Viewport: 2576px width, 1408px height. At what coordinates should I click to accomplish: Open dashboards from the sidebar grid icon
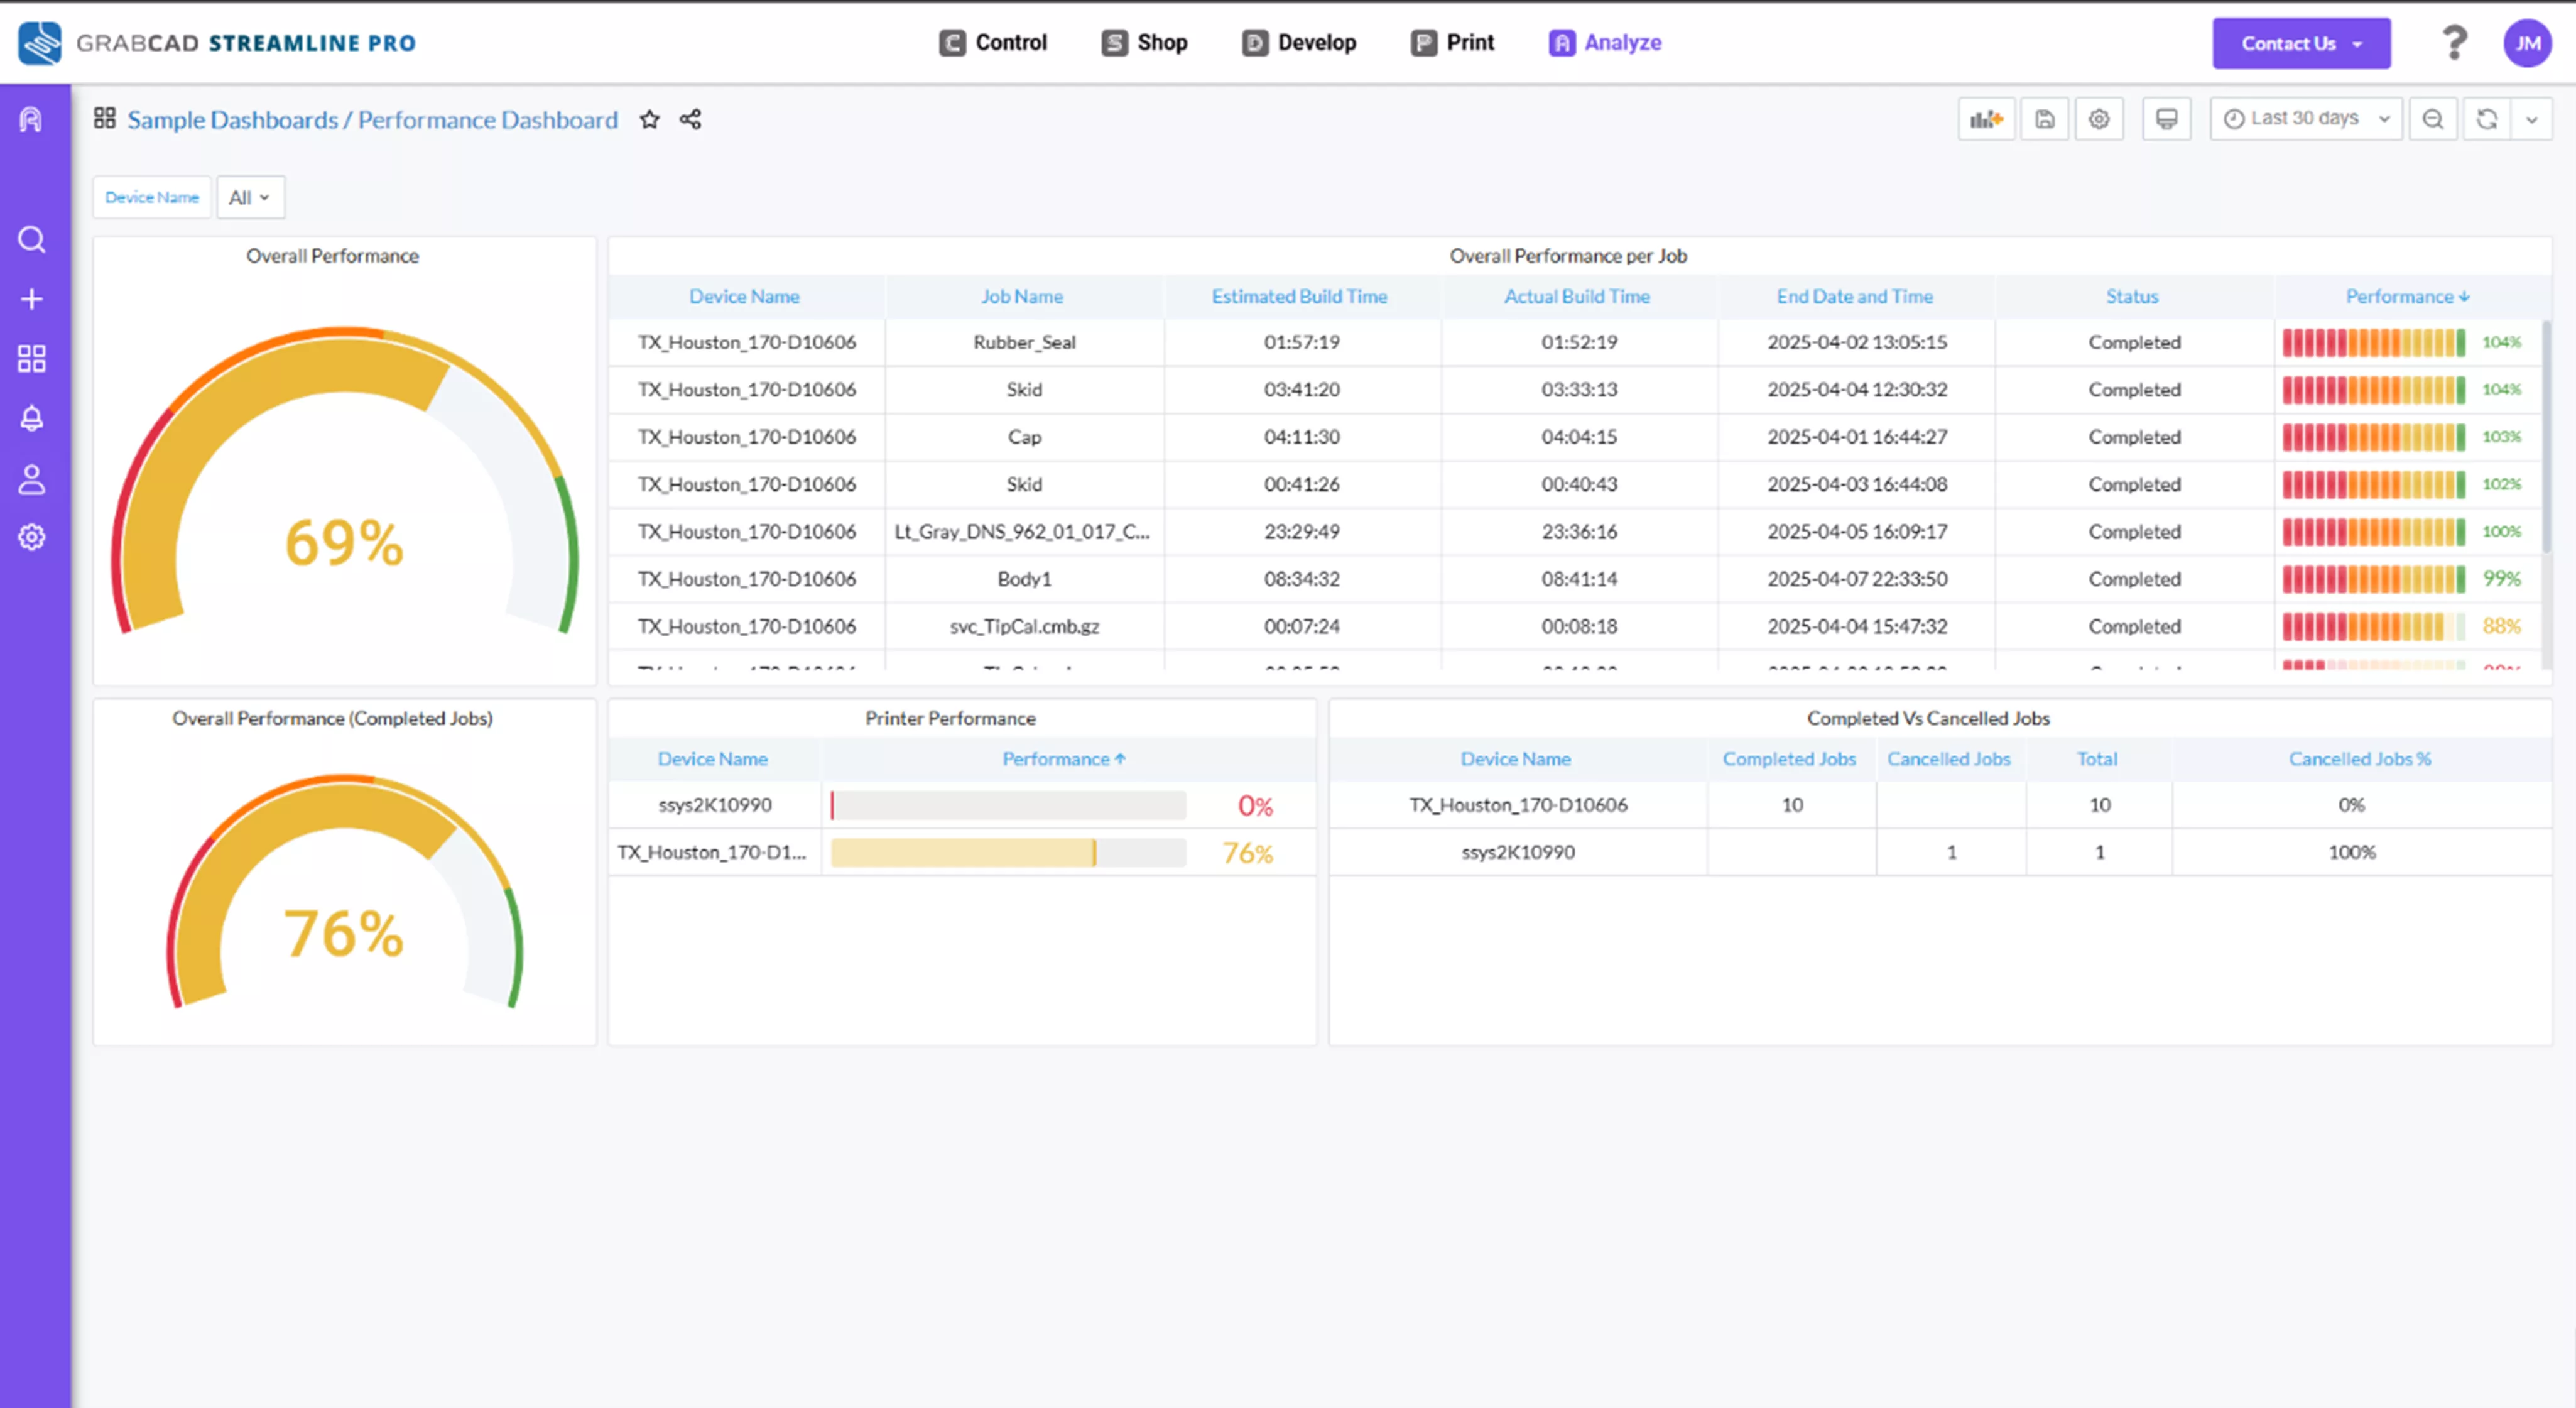[31, 359]
